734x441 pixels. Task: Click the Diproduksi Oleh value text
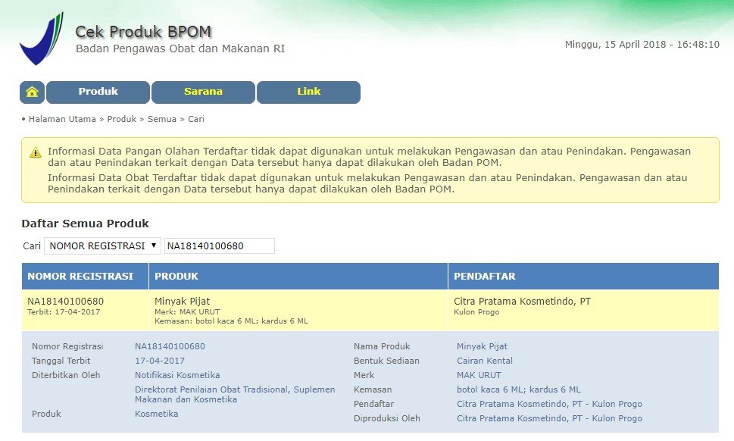tap(550, 418)
